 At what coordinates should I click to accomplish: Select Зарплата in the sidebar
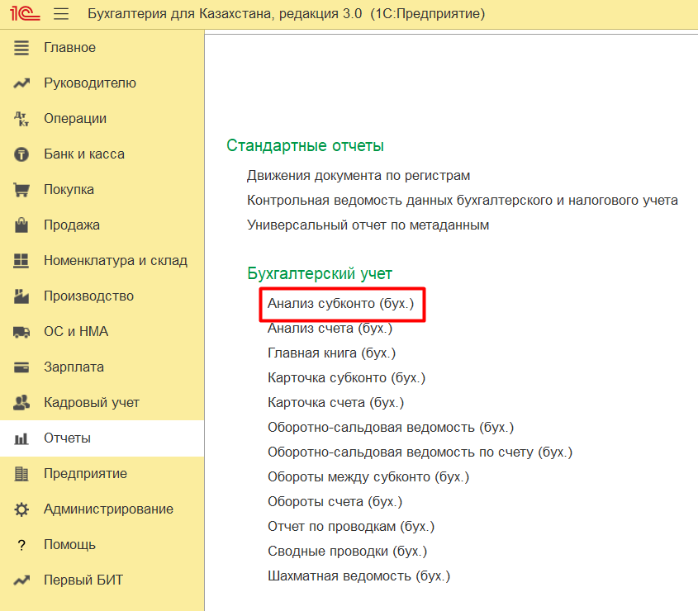point(74,367)
